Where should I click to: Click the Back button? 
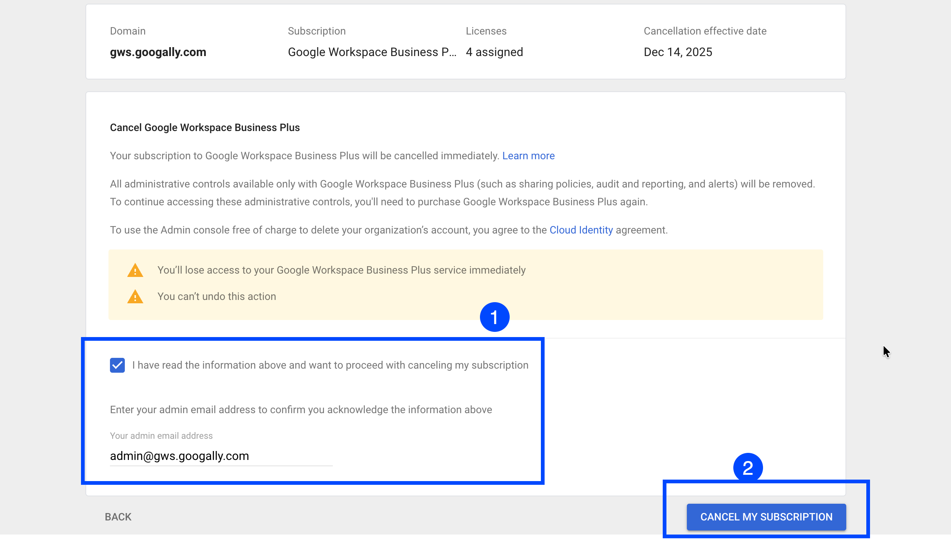click(x=118, y=517)
